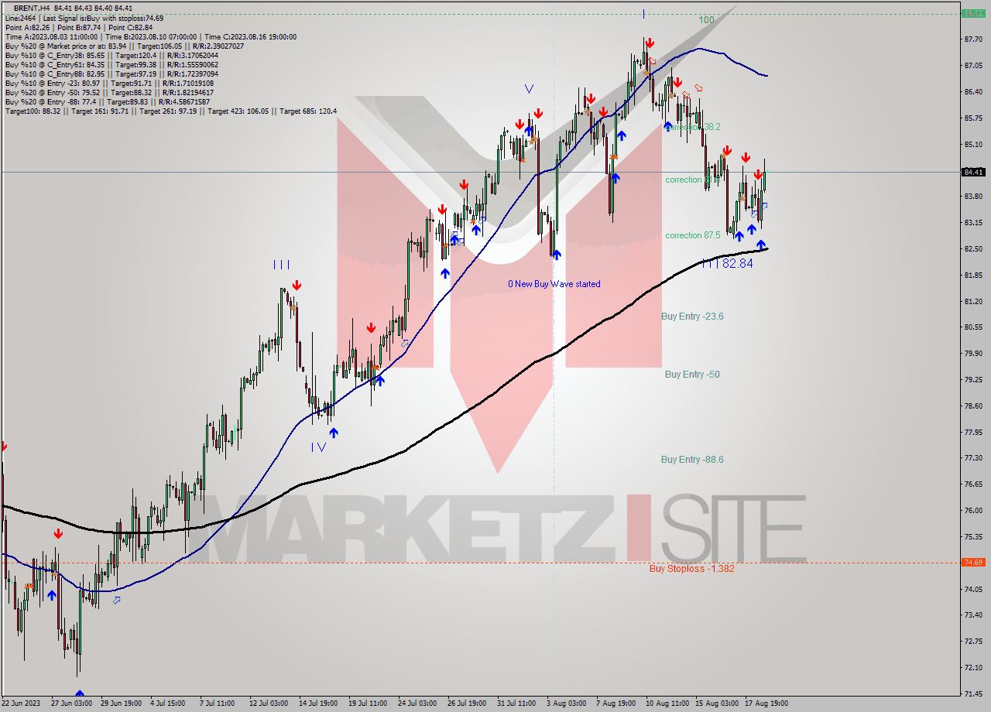Click the '31 Jul 11:00' time label
The height and width of the screenshot is (712, 991).
point(518,703)
